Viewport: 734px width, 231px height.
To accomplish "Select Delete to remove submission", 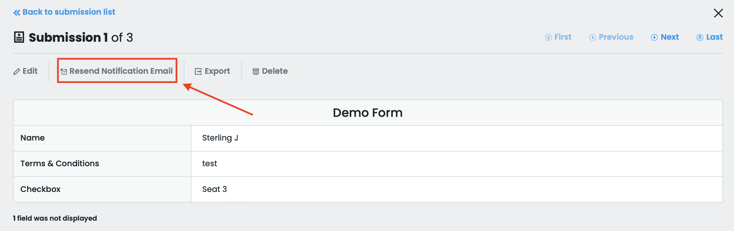I will [x=275, y=71].
